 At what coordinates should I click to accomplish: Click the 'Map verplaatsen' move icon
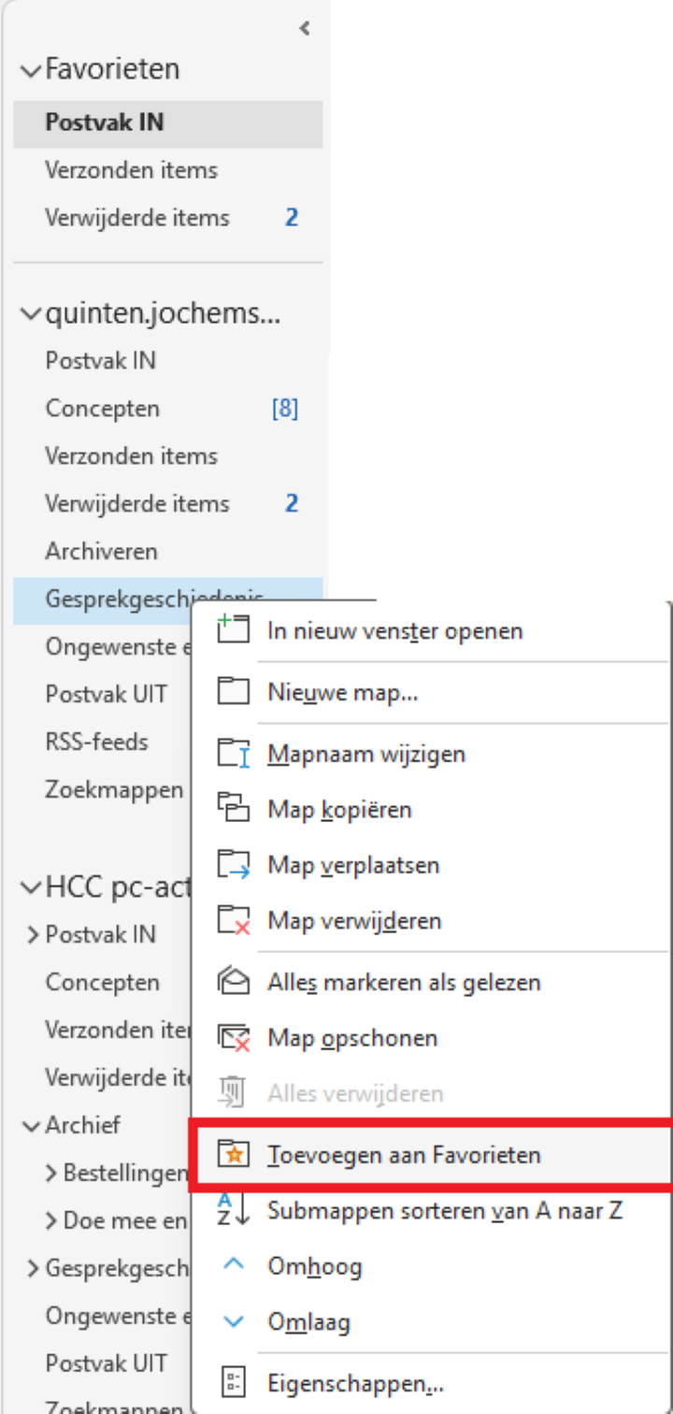point(234,864)
